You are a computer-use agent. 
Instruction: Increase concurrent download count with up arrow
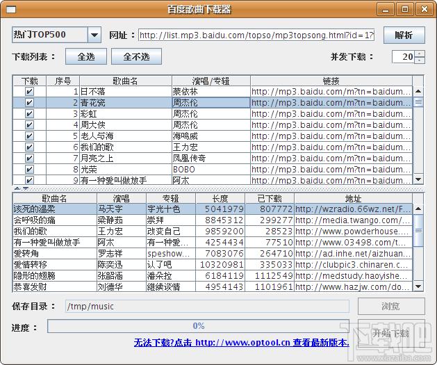pyautogui.click(x=420, y=54)
